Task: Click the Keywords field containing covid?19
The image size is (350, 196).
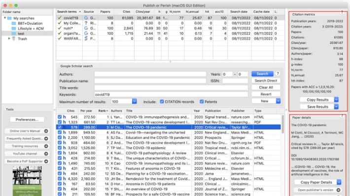Action: pyautogui.click(x=171, y=95)
